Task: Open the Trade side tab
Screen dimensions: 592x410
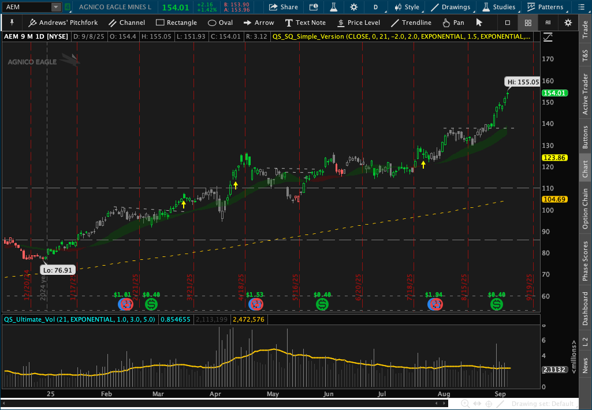Action: (585, 29)
